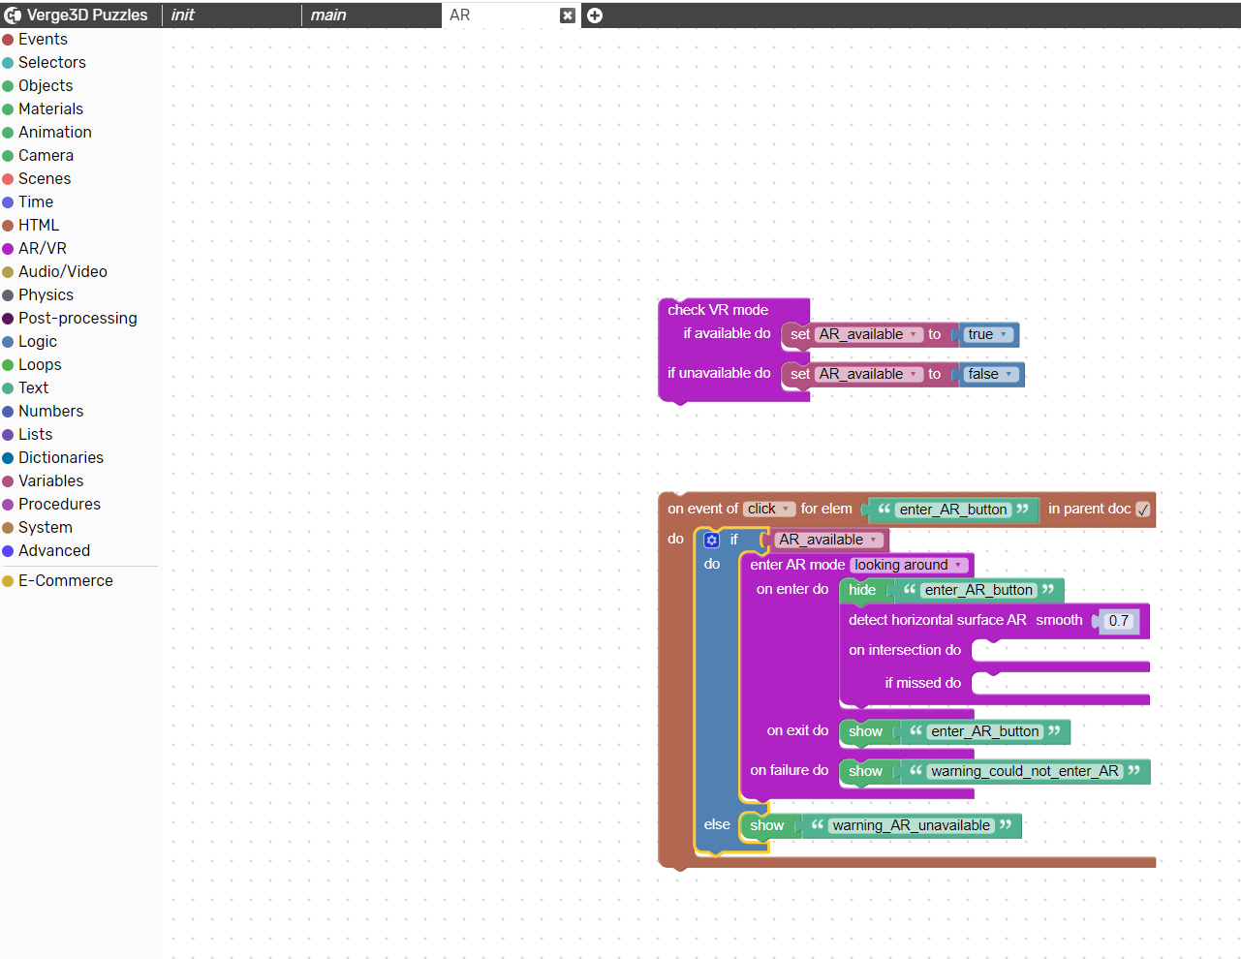Open the Loops category
The width and height of the screenshot is (1241, 959).
point(40,364)
